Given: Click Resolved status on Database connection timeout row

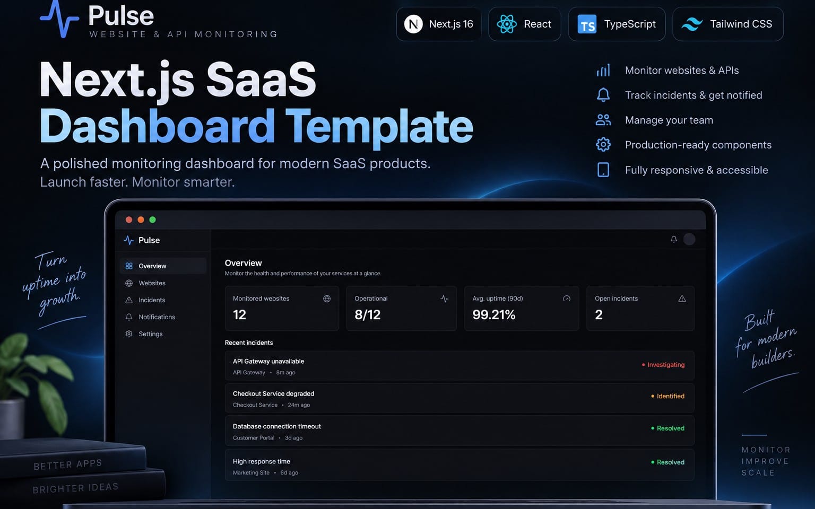Looking at the screenshot, I should pos(667,428).
